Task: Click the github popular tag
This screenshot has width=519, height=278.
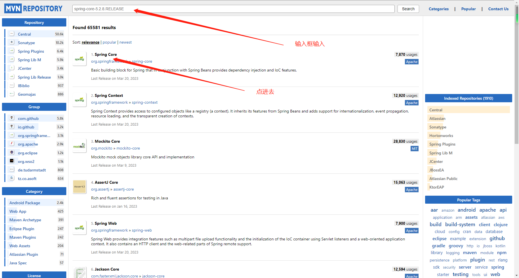Action: point(497,238)
